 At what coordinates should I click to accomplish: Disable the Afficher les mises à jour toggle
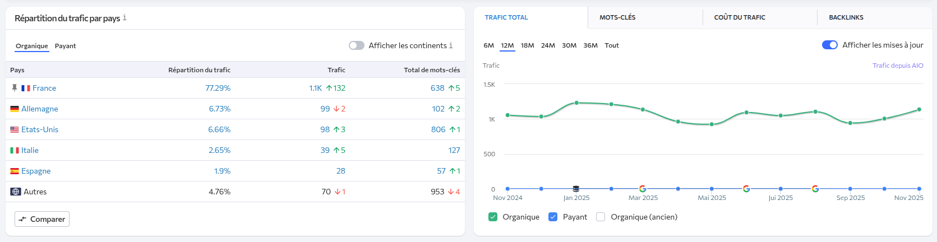[829, 45]
